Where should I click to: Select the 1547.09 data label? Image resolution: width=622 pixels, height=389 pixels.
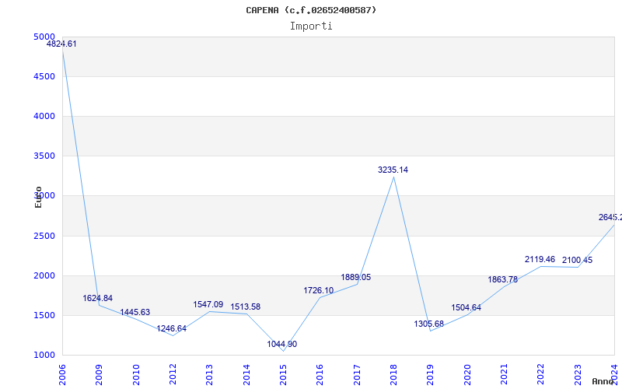208,304
